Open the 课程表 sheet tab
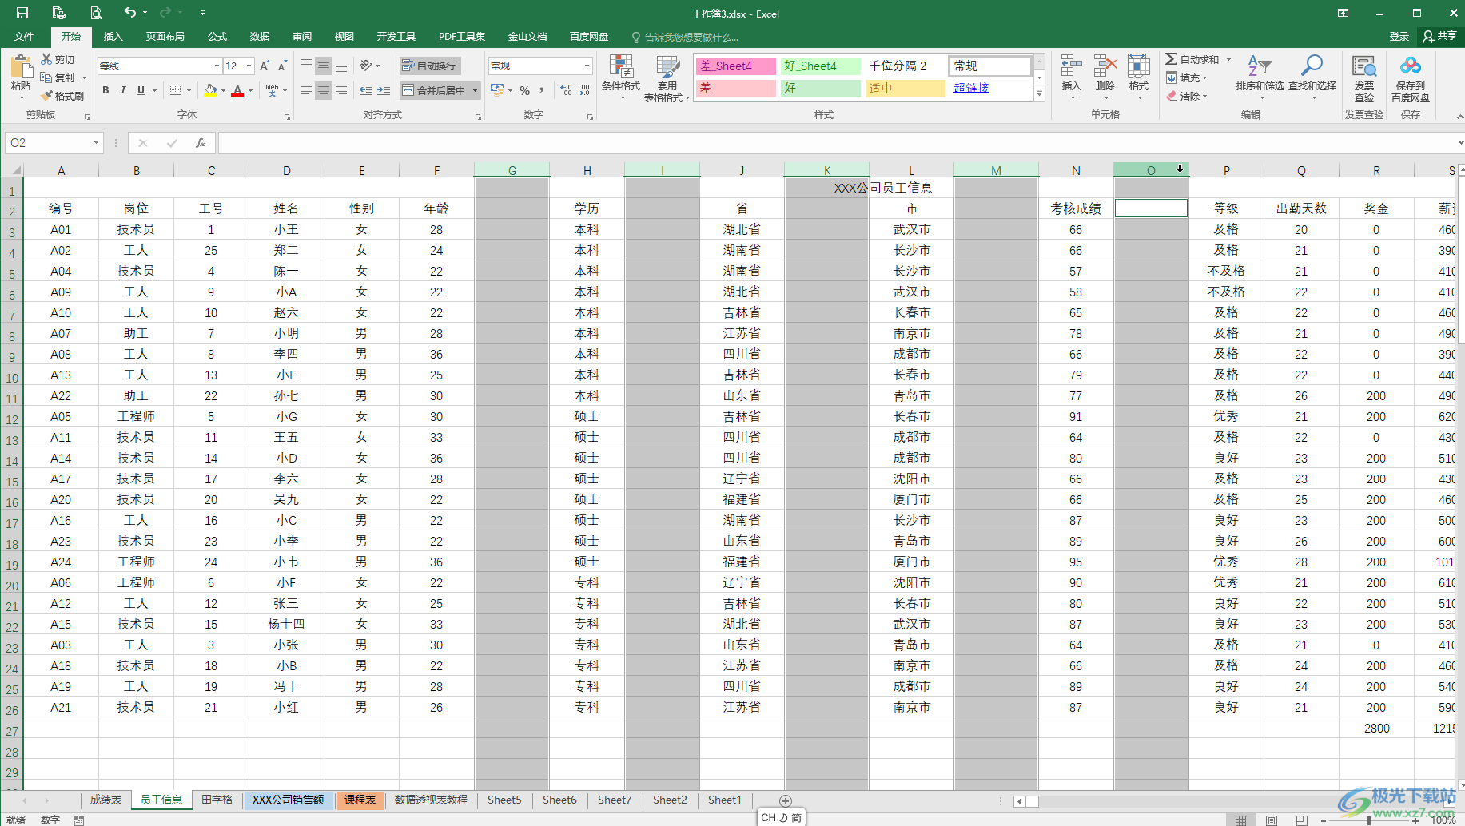The height and width of the screenshot is (826, 1465). coord(360,800)
